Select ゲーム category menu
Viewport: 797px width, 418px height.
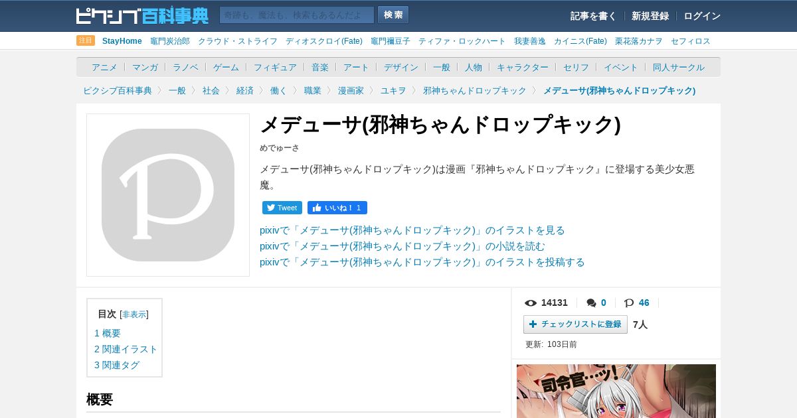(226, 67)
